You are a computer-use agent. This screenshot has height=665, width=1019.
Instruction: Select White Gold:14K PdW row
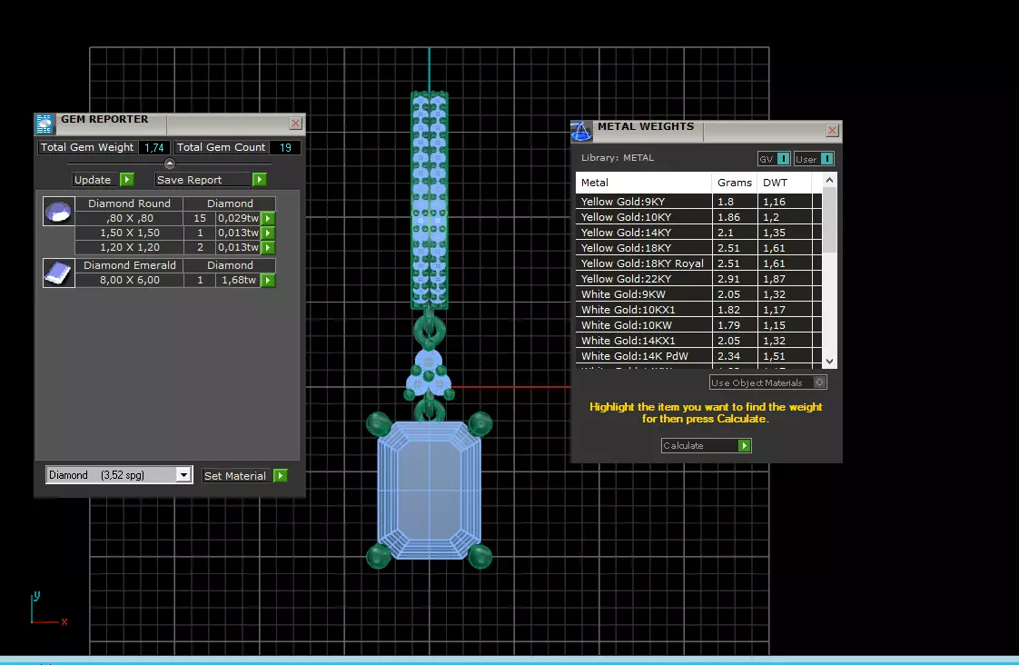point(698,356)
